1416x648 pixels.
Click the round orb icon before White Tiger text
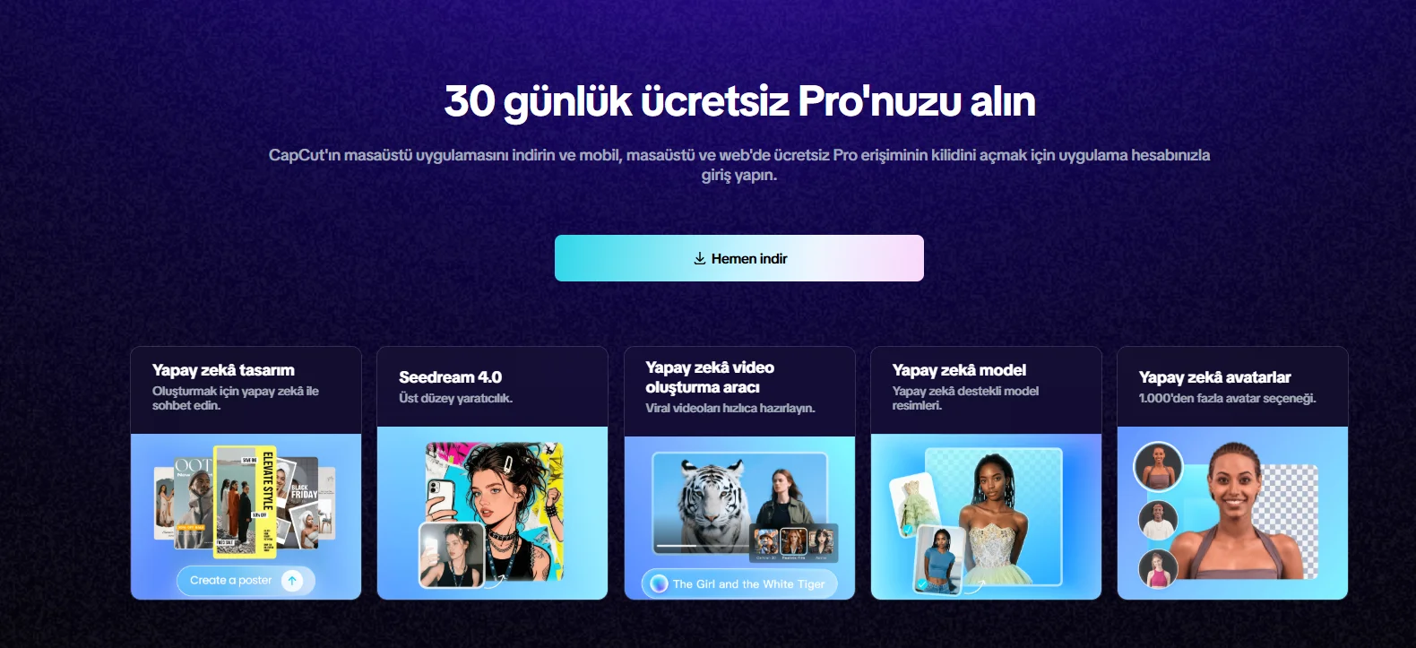(x=659, y=583)
